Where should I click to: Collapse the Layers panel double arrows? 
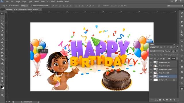tap(174, 44)
